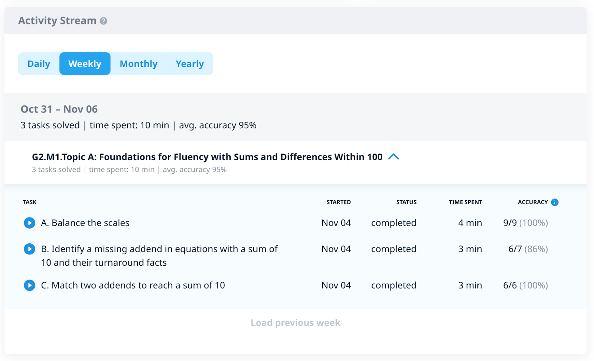Open the task name A. Balance the scales

[x=85, y=223]
